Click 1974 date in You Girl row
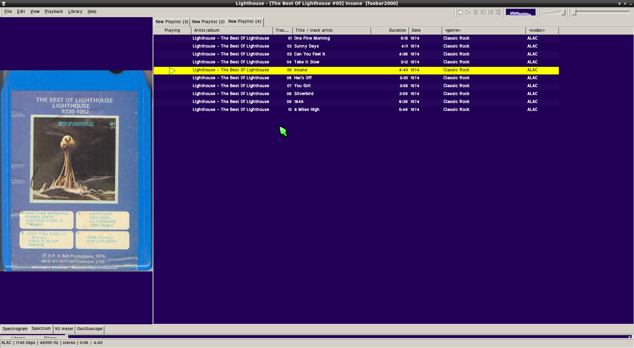The image size is (634, 348). (x=415, y=86)
